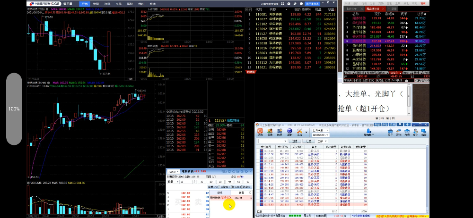Click the order icon on the 10:12:30 row
The height and width of the screenshot is (218, 473).
(x=262, y=154)
